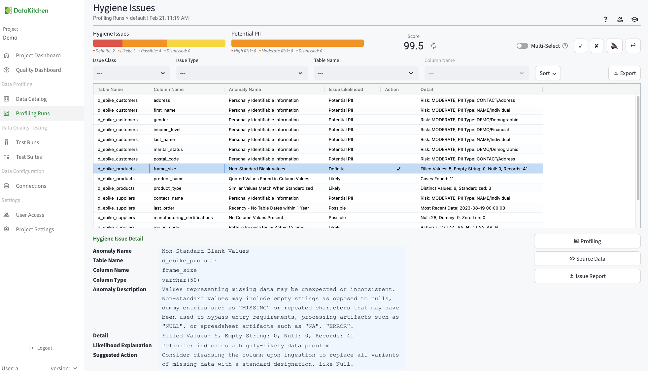Click the orange Potential PII bar

(297, 43)
